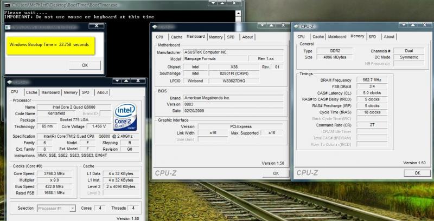Click the motherboard Model value Rampage Formula
The height and width of the screenshot is (221, 434).
(215, 59)
